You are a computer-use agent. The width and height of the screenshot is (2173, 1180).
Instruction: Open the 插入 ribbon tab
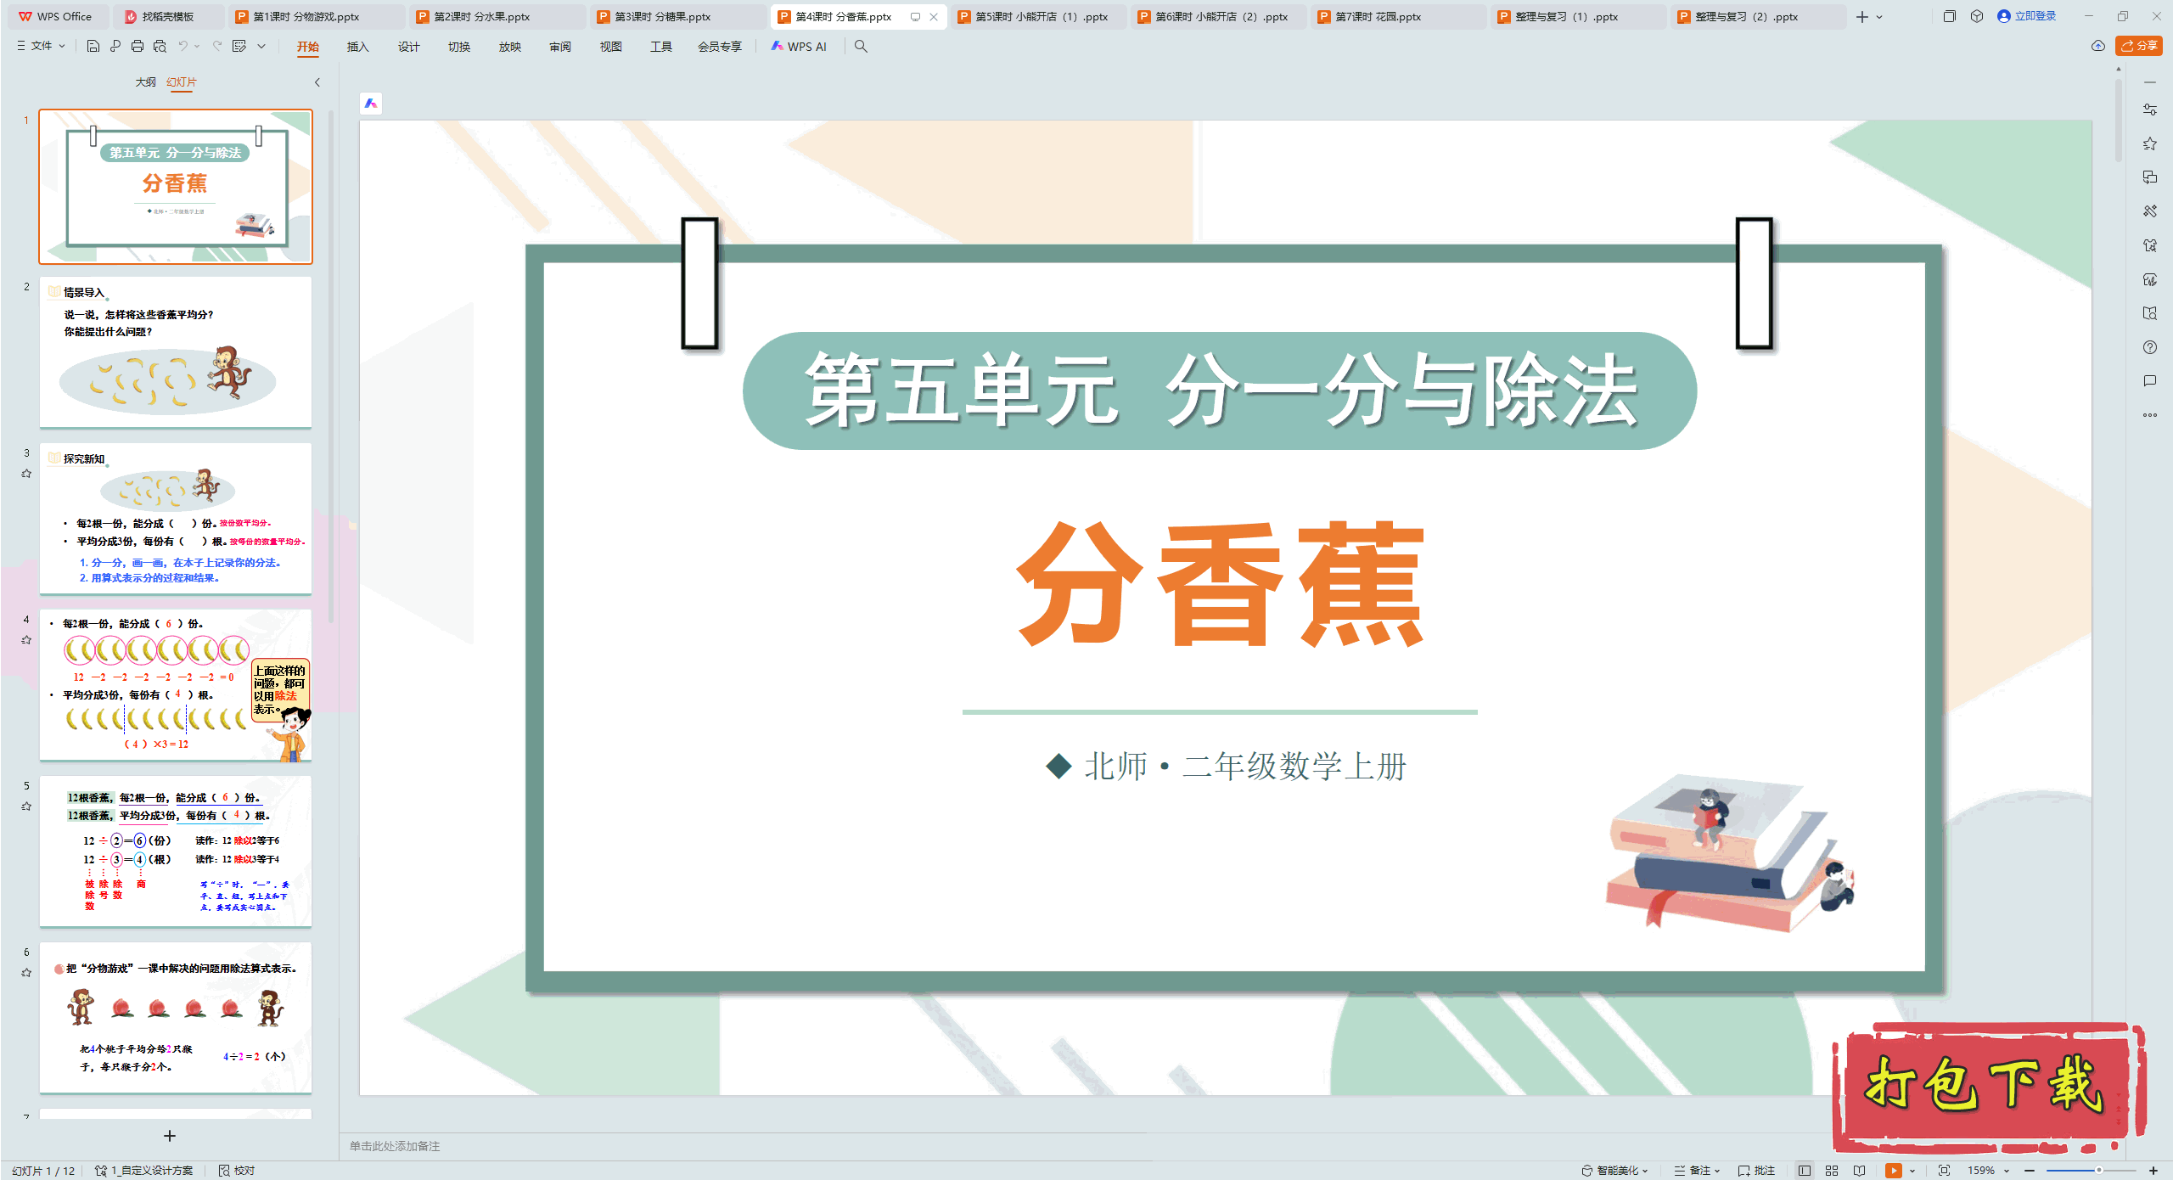357,47
